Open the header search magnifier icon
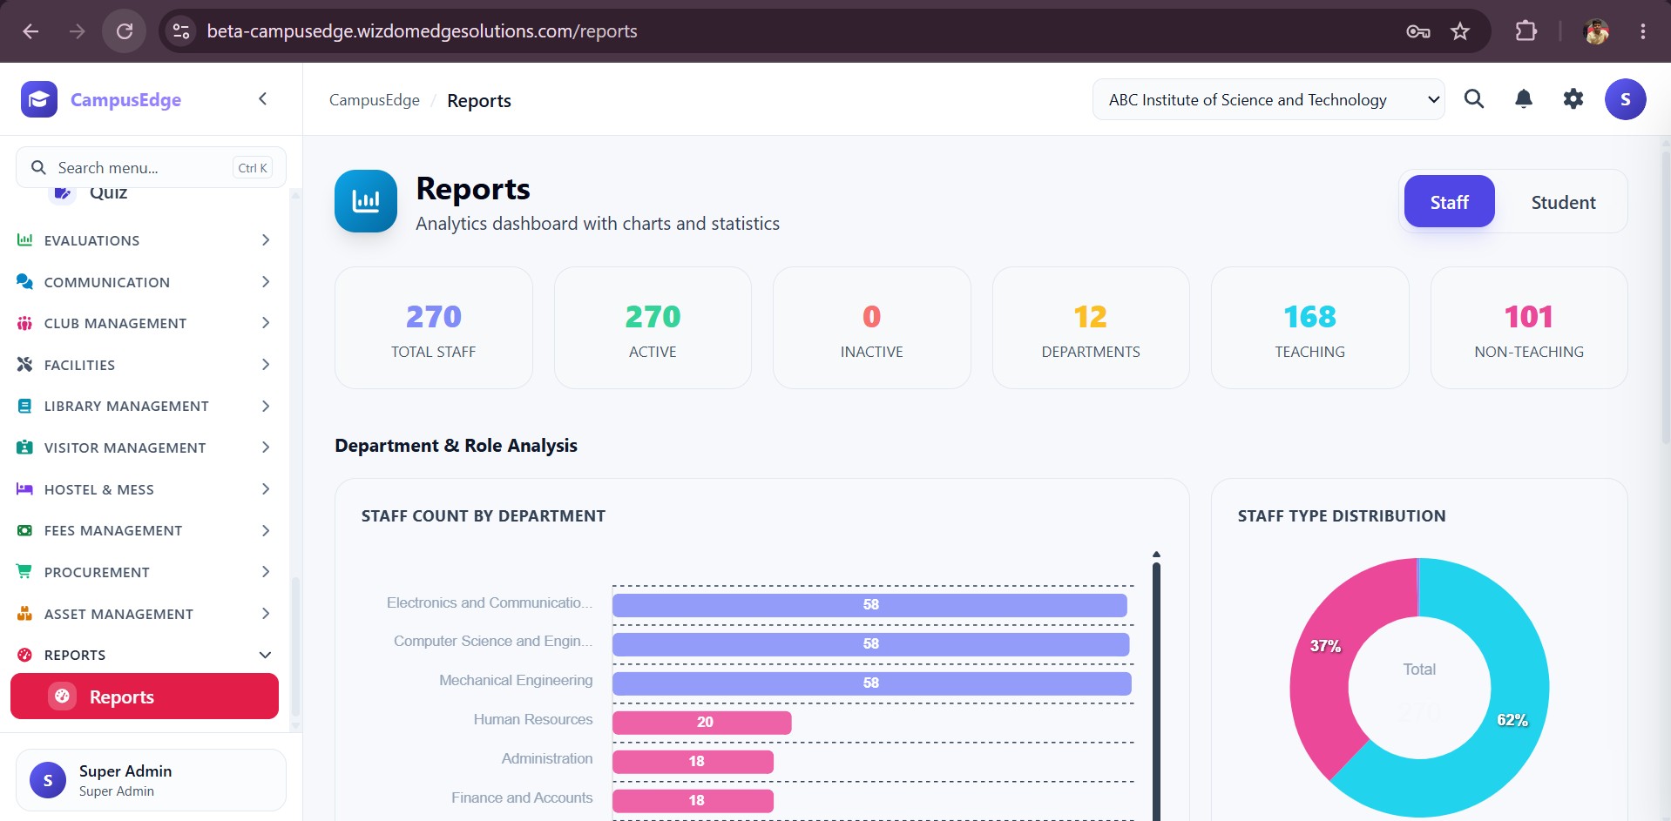This screenshot has height=821, width=1671. click(x=1474, y=99)
